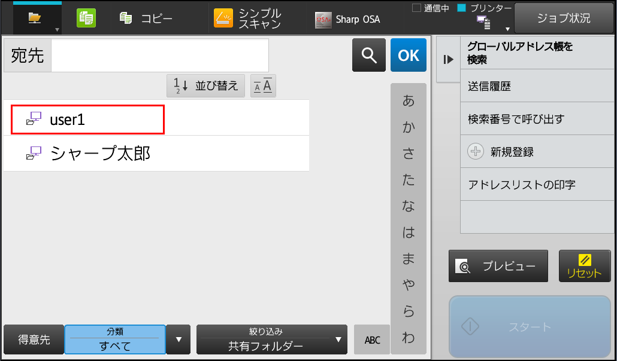Jump to あ index
This screenshot has width=617, height=361.
tap(409, 101)
